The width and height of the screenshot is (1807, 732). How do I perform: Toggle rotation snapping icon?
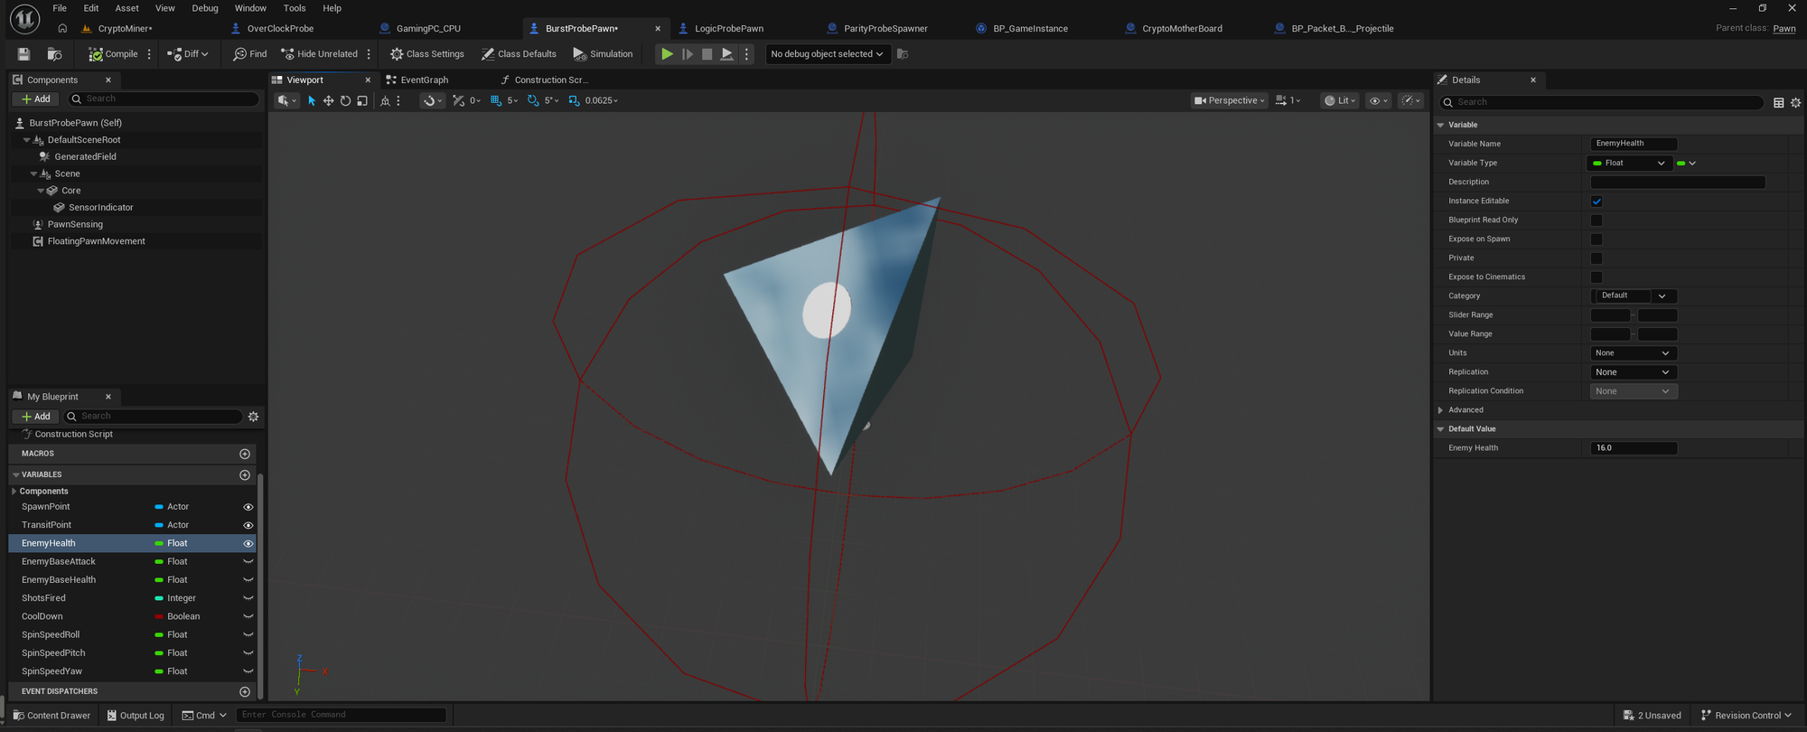coord(533,101)
